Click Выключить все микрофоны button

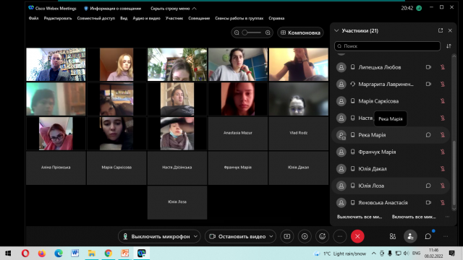[x=360, y=217]
